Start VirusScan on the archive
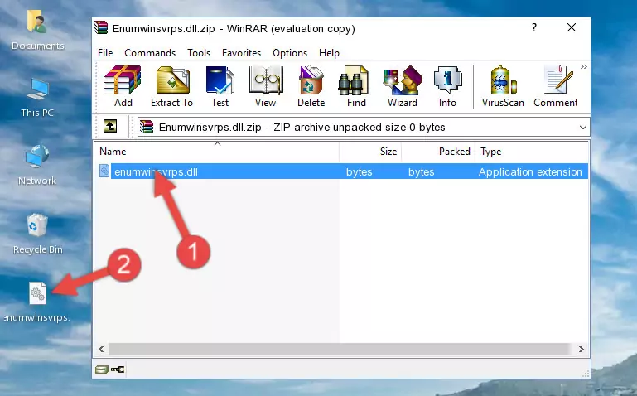The image size is (637, 396). pyautogui.click(x=503, y=86)
